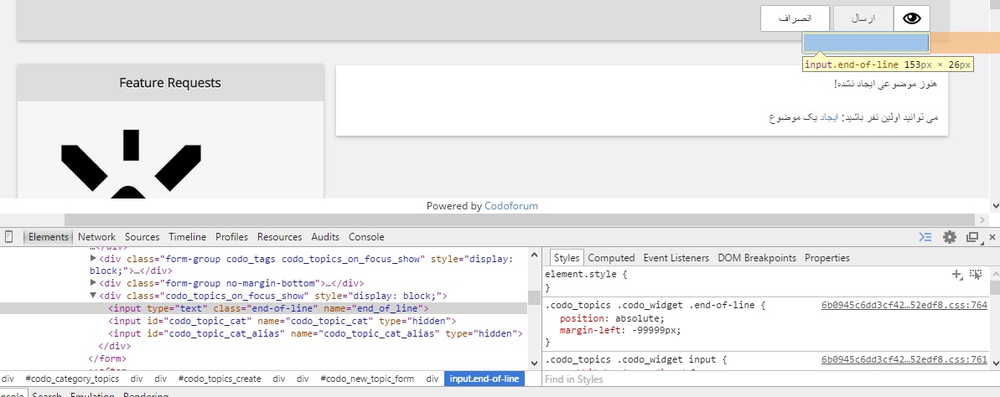Open the Resources panel tab

click(279, 237)
